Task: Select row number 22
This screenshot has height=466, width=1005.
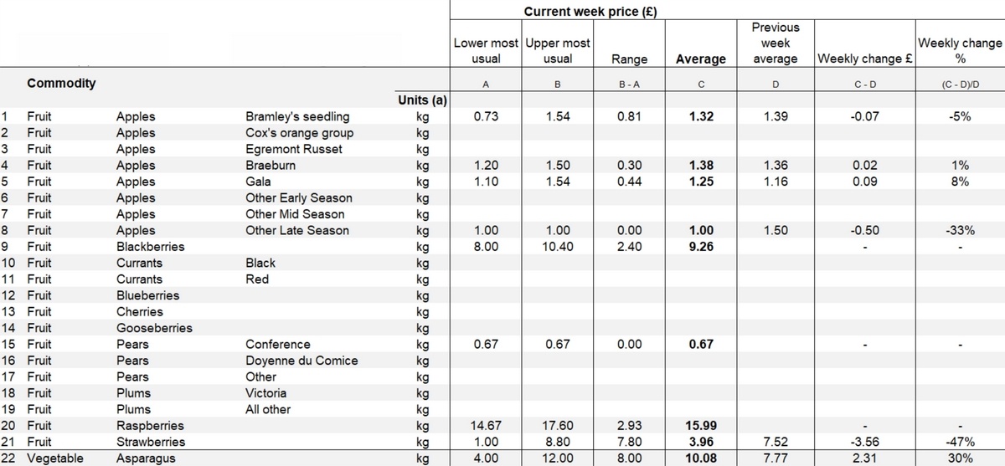Action: (9, 458)
